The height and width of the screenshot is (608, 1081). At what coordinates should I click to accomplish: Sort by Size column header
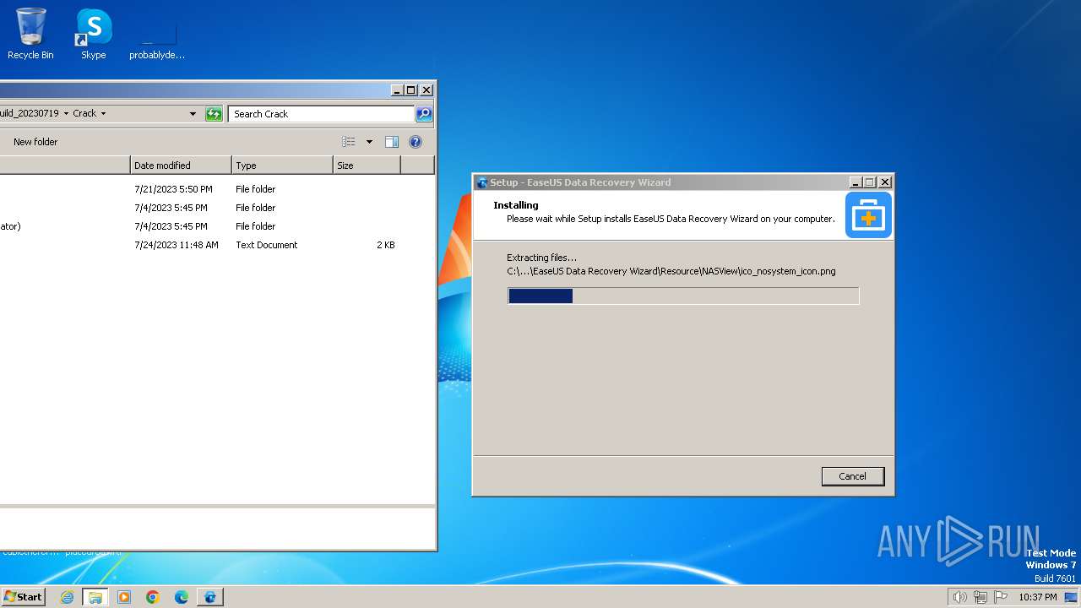(x=367, y=166)
